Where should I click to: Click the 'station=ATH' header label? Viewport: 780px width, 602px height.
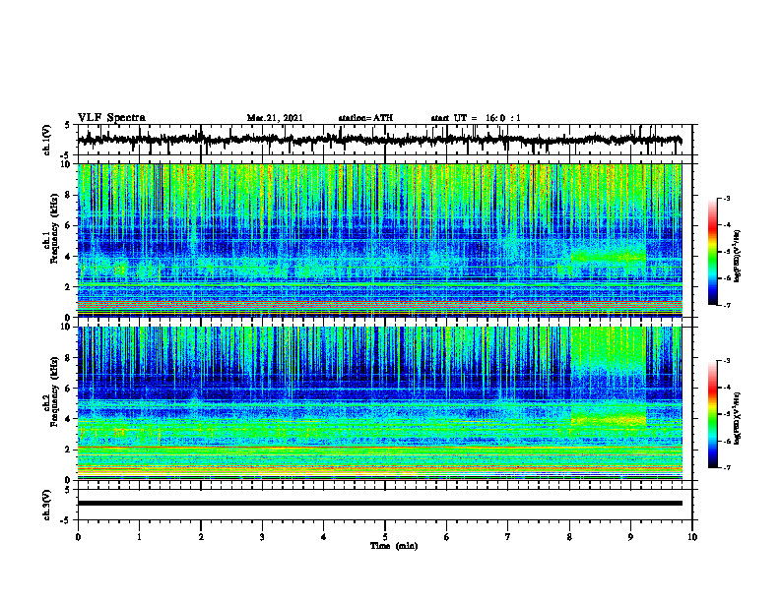click(x=365, y=118)
